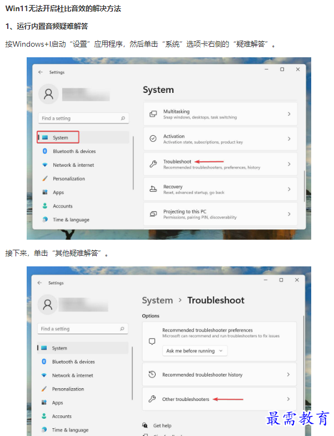334x436 pixels.
Task: Click back arrow in first Settings window
Action: point(41,72)
